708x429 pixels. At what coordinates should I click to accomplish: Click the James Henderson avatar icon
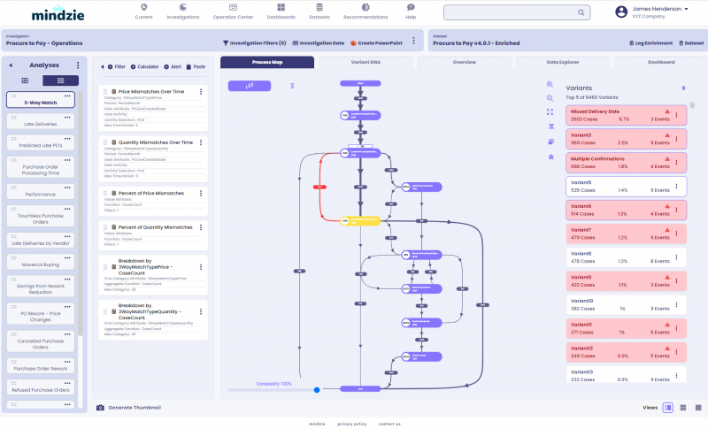click(621, 11)
